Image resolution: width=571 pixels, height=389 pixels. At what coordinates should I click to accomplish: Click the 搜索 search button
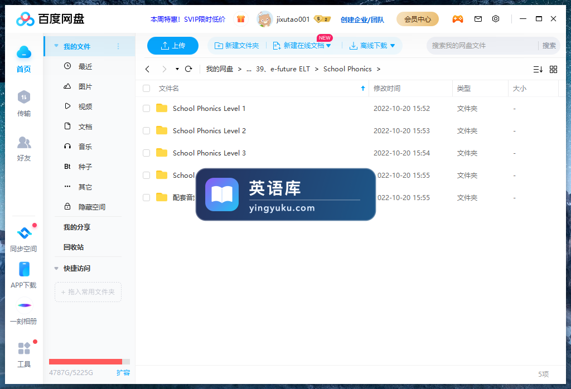[549, 46]
